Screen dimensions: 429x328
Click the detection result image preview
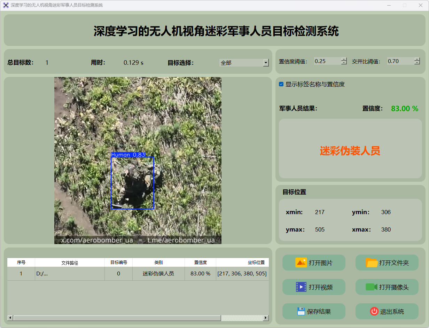click(138, 160)
